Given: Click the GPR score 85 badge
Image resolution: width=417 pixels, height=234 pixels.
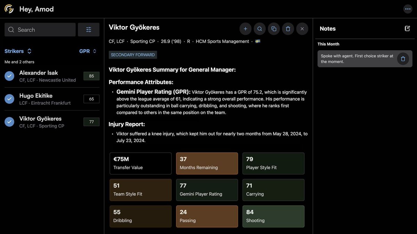Looking at the screenshot, I should click(91, 76).
